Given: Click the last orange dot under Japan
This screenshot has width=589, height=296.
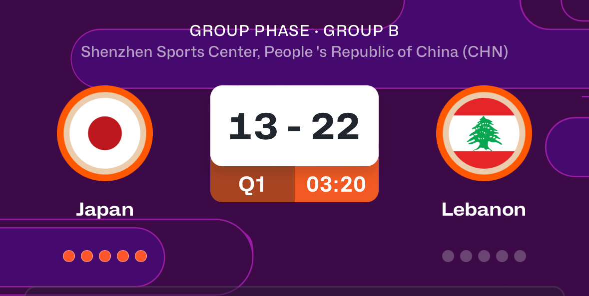Looking at the screenshot, I should pos(141,256).
